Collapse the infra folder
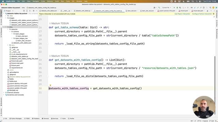The image size is (218, 122). coord(6,27)
